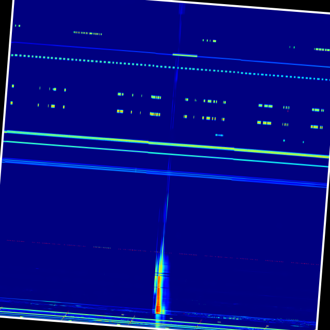This screenshot has height=330, width=330.
Task: Click the small cyan dot below the right-side clusters
Action: coord(284,140)
